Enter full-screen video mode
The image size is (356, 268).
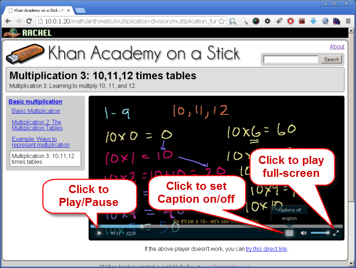tap(336, 233)
